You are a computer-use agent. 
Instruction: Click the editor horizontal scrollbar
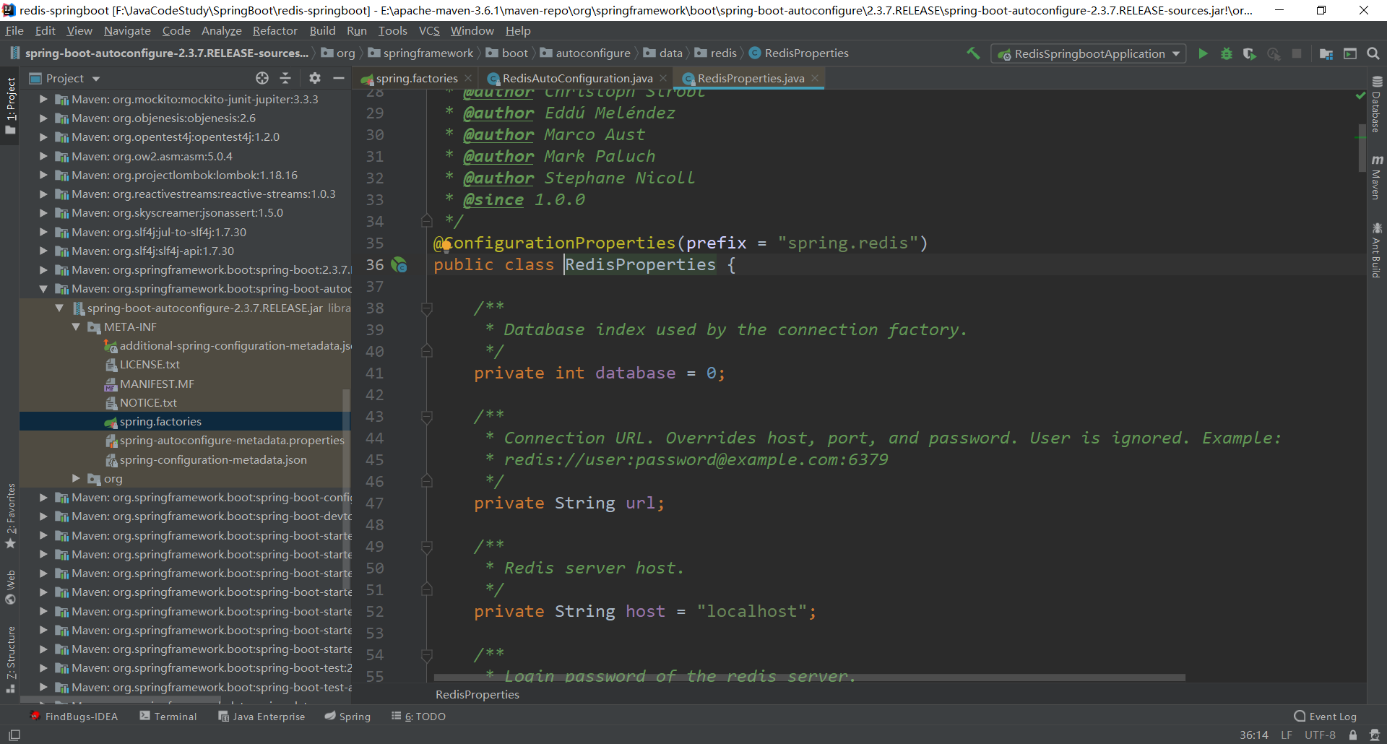pyautogui.click(x=809, y=678)
